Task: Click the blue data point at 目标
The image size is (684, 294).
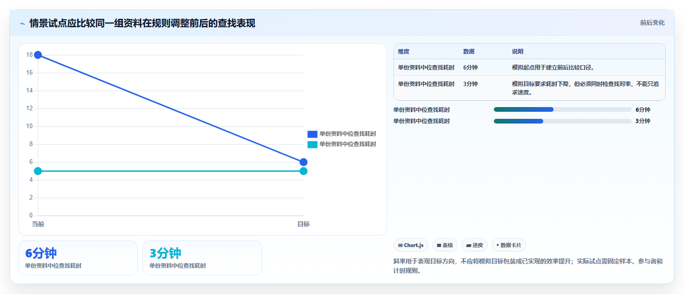Action: coord(304,162)
